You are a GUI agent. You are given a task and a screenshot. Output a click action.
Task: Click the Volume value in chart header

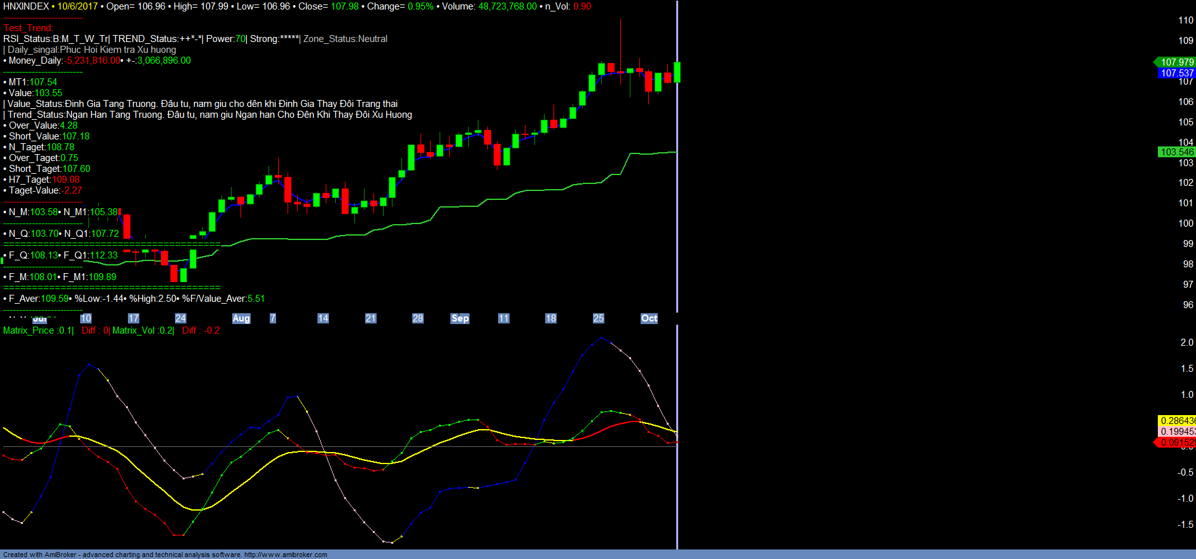[507, 6]
